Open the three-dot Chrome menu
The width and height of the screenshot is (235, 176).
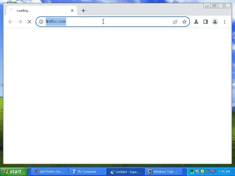pos(224,22)
